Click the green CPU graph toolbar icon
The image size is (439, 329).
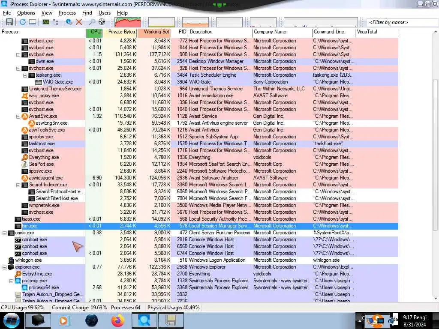click(46, 22)
